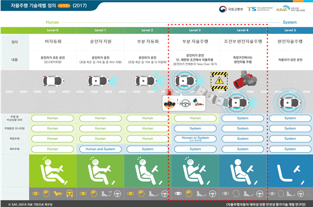Select the Level 0 column header
Viewport: 313px width, 207px height.
[53, 30]
